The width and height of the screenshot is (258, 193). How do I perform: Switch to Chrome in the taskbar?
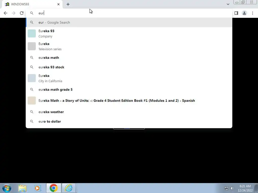53,188
